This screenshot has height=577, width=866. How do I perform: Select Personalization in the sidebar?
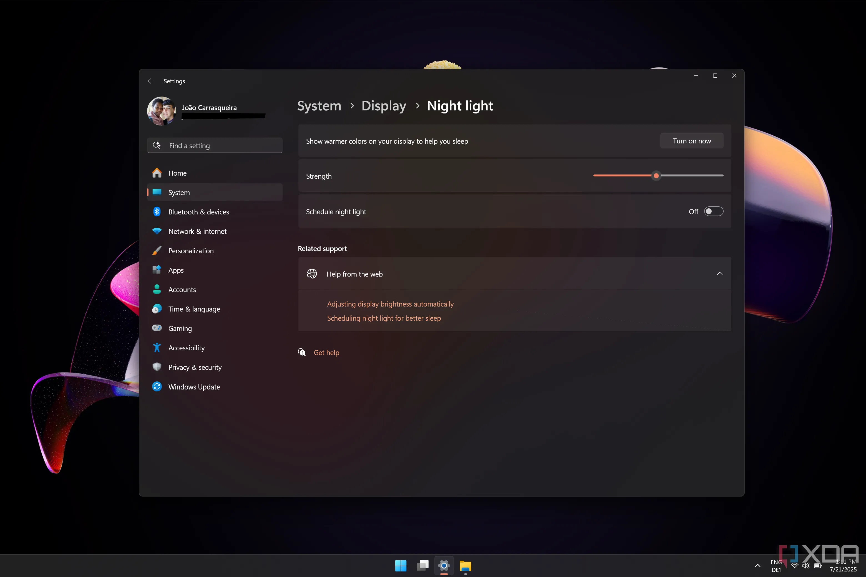[191, 250]
